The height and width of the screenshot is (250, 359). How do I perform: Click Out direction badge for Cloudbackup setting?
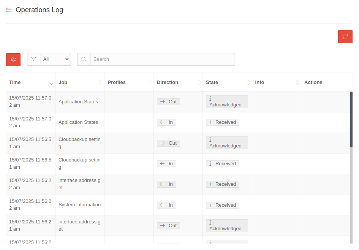tap(168, 143)
